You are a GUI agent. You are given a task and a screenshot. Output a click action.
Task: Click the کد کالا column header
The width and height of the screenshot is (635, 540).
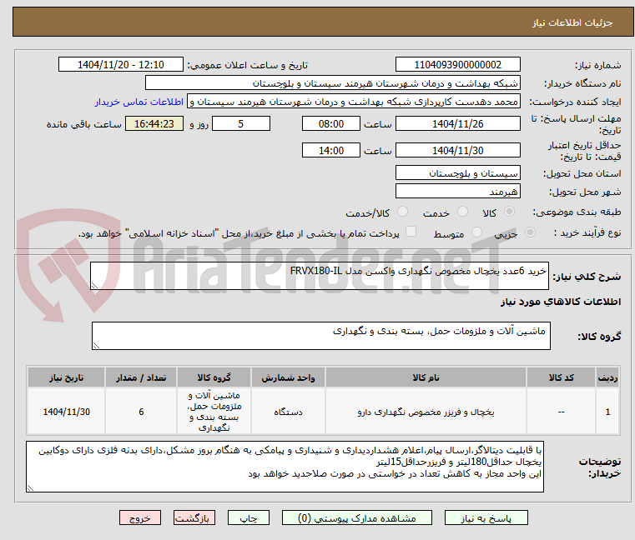click(561, 377)
